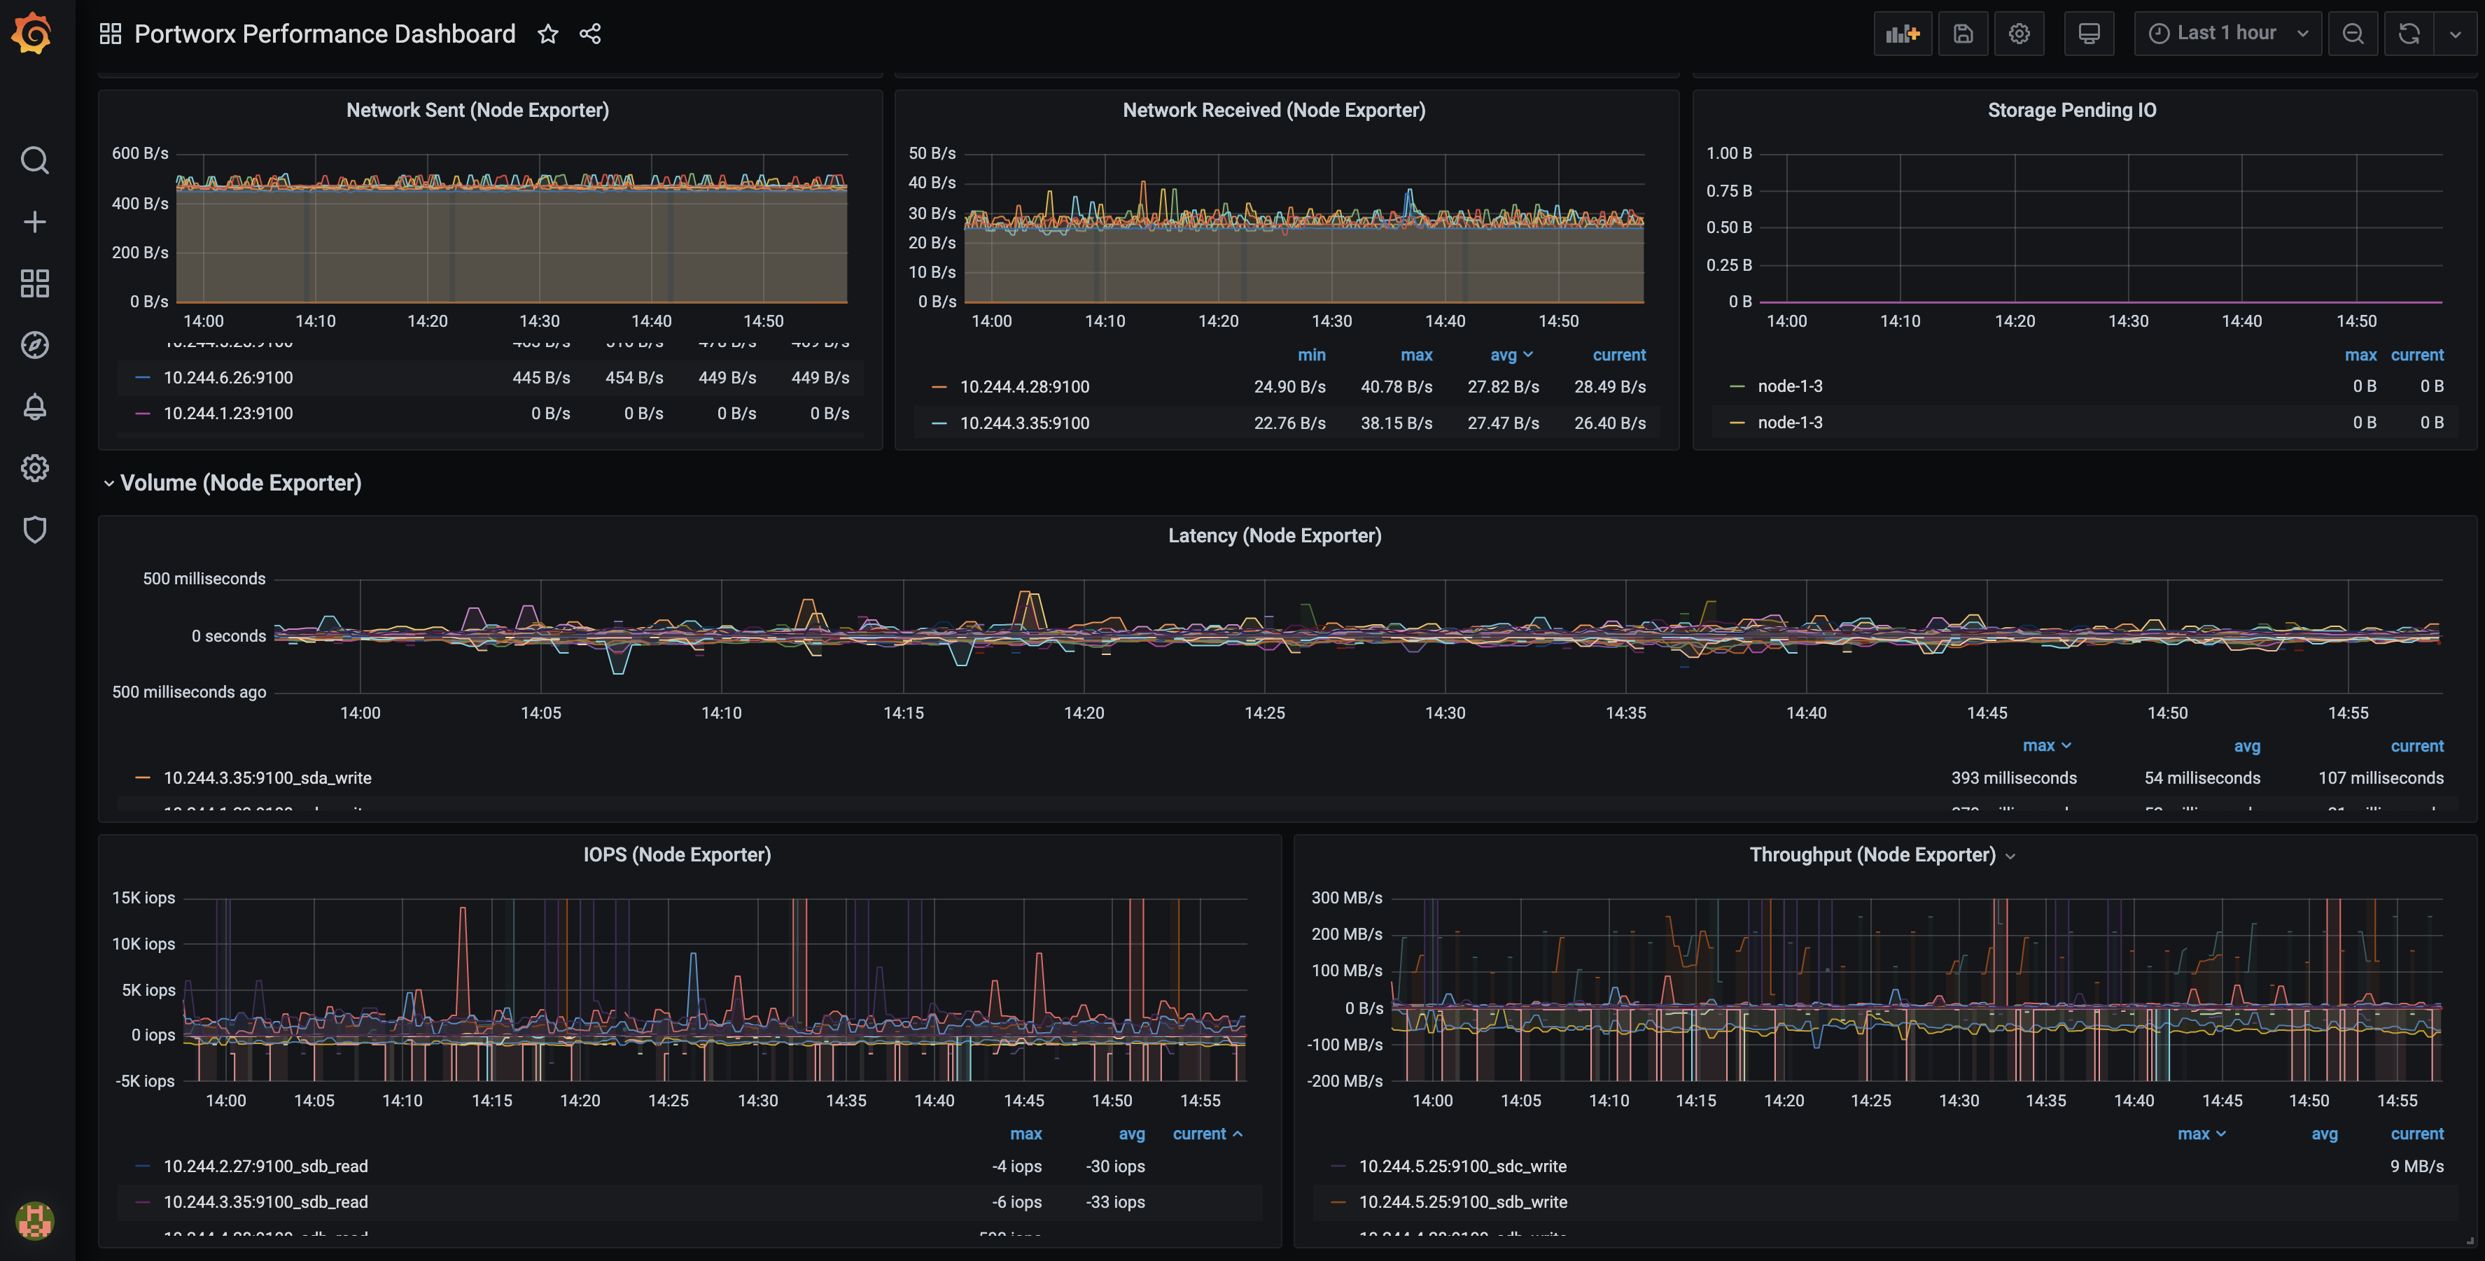
Task: Toggle series 10.244.5.25:9100_sdb_write in Throughput
Action: (1462, 1202)
